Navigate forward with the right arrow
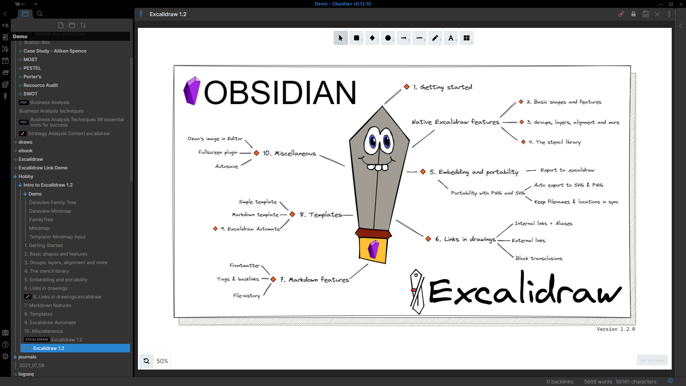Viewport: 686px width, 386px height. click(x=35, y=4)
